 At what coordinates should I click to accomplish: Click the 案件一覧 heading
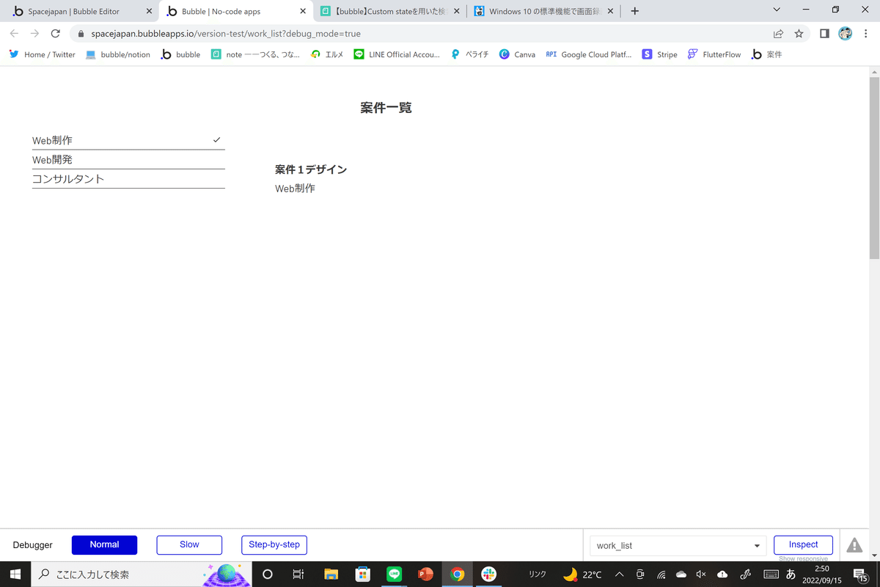[386, 108]
